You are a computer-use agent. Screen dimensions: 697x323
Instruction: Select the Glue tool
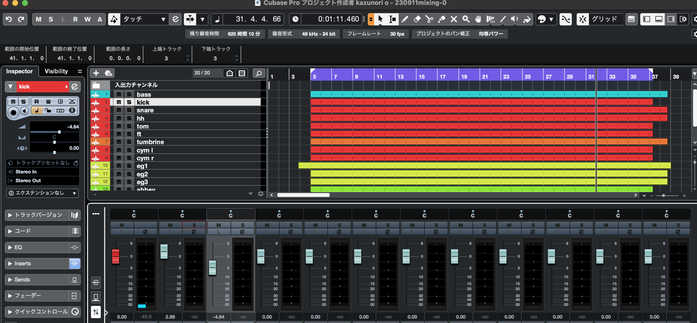[x=442, y=19]
